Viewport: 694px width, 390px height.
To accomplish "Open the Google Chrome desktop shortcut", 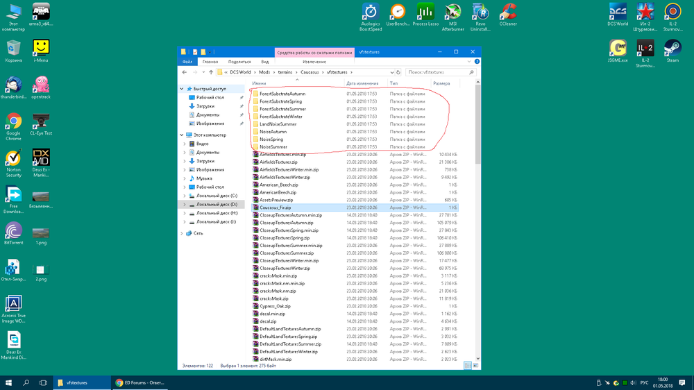I will tap(13, 122).
